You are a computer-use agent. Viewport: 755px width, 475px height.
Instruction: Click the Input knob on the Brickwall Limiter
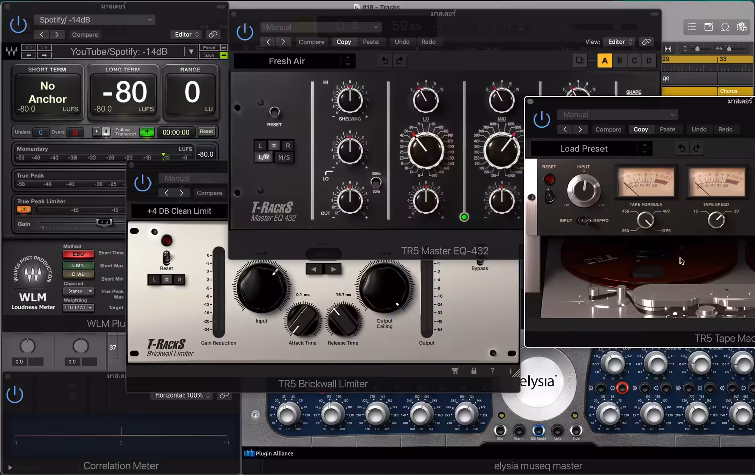[x=261, y=288]
